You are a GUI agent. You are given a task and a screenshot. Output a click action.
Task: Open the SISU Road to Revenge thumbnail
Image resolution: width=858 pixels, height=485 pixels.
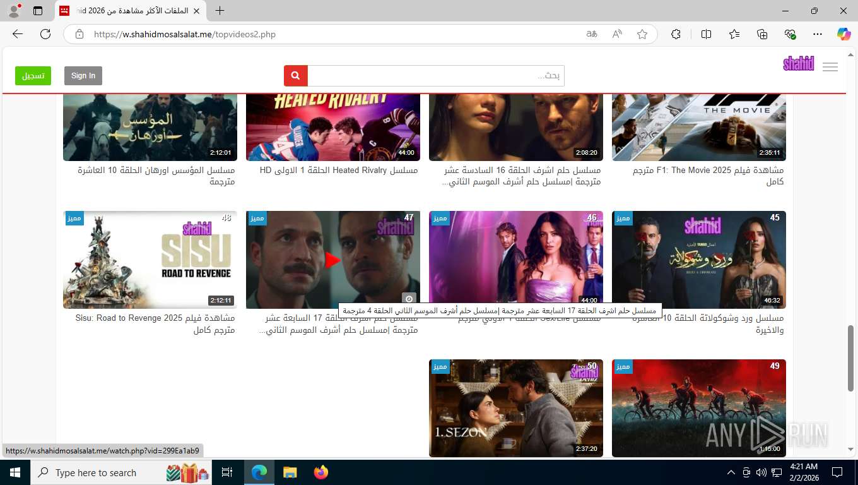150,260
